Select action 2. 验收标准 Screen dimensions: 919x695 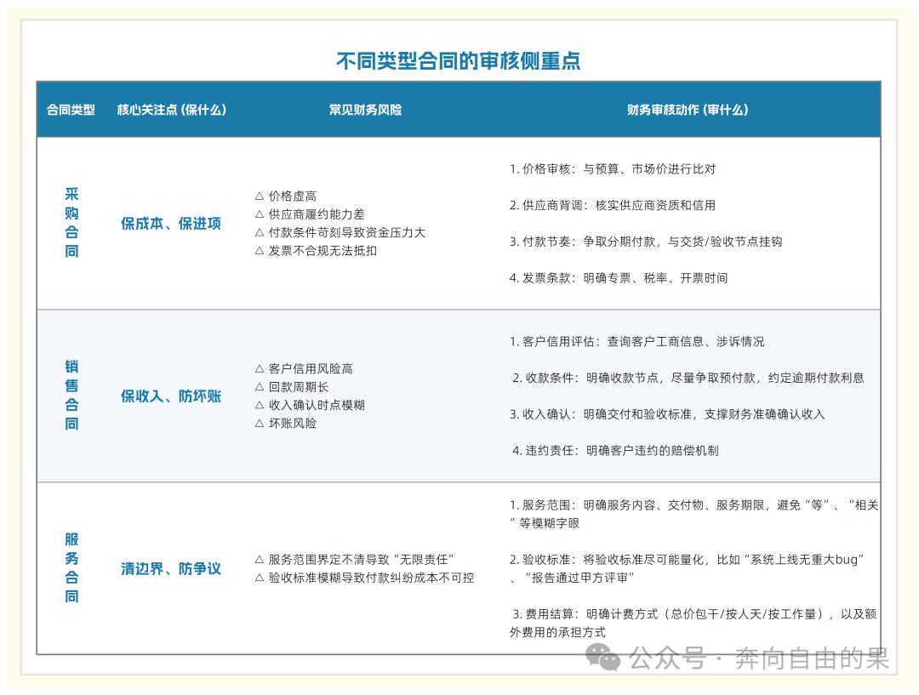(x=687, y=568)
